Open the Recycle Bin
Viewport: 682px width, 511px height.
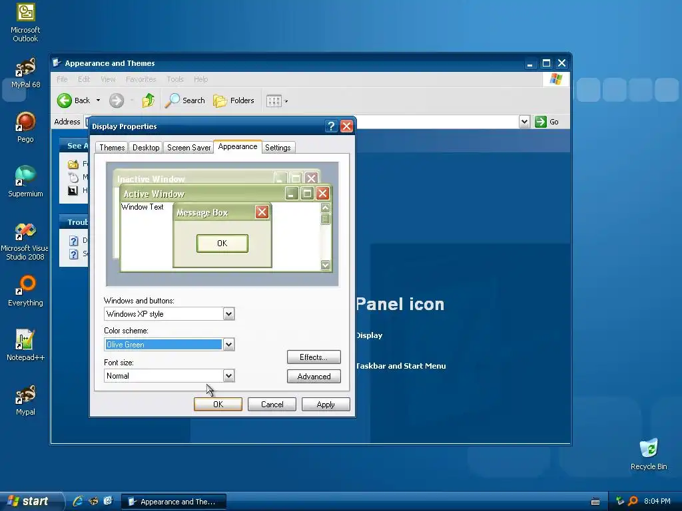coord(649,454)
